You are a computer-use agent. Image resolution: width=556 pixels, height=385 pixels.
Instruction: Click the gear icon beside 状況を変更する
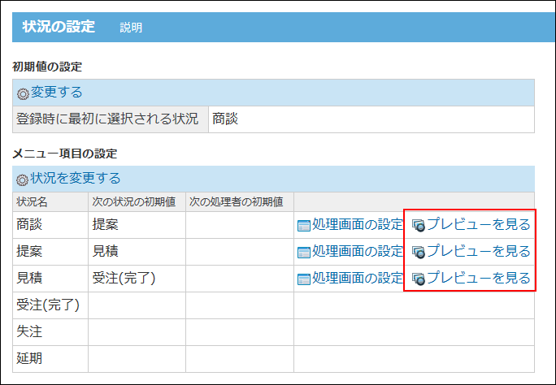pyautogui.click(x=22, y=180)
